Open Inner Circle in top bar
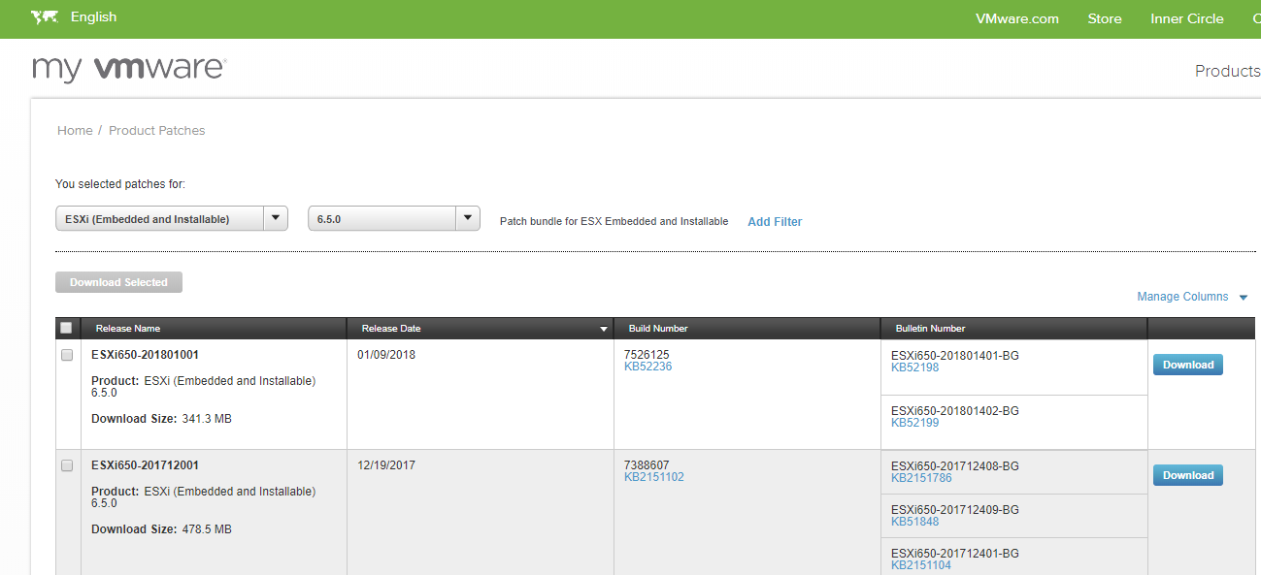The width and height of the screenshot is (1261, 575). 1187,18
